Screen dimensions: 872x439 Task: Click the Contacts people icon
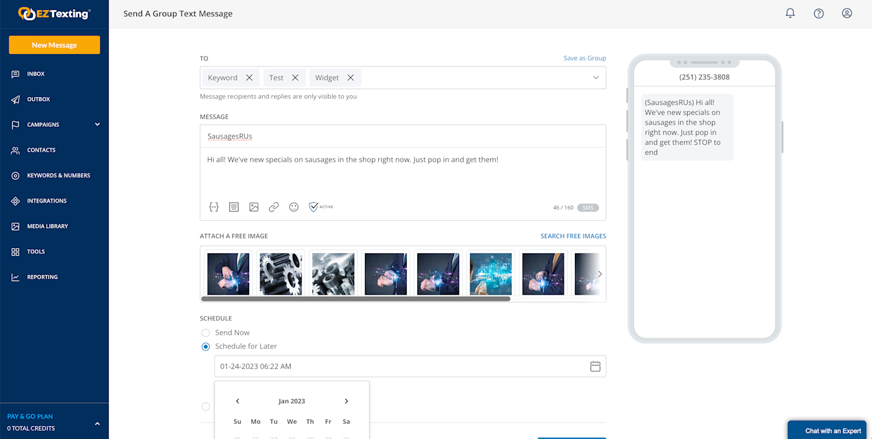(16, 150)
